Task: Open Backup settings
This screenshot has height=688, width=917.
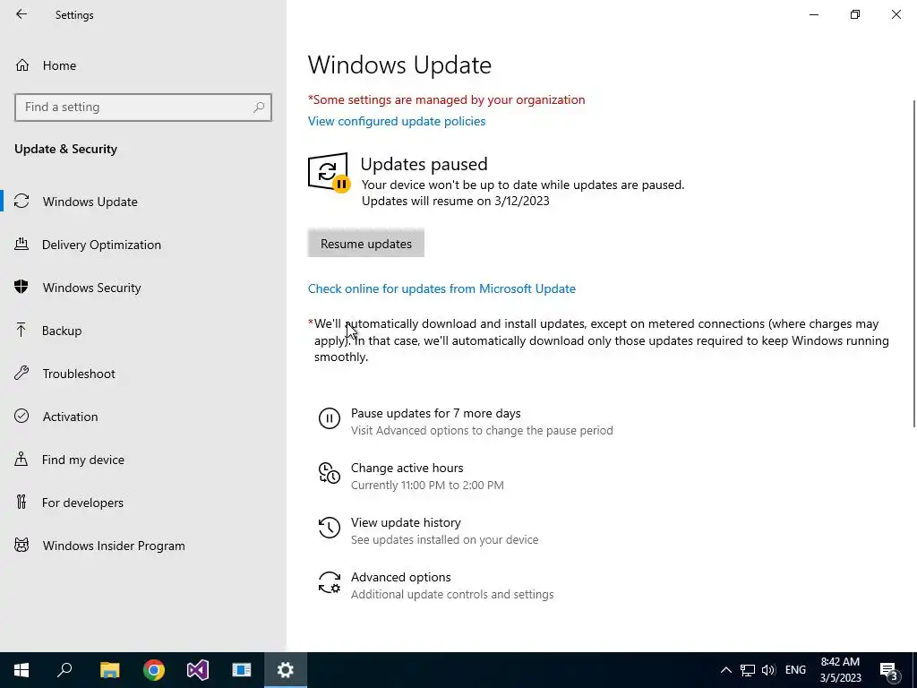Action: pos(62,331)
